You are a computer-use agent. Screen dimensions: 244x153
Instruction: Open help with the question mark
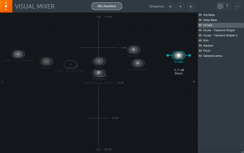pyautogui.click(x=227, y=6)
